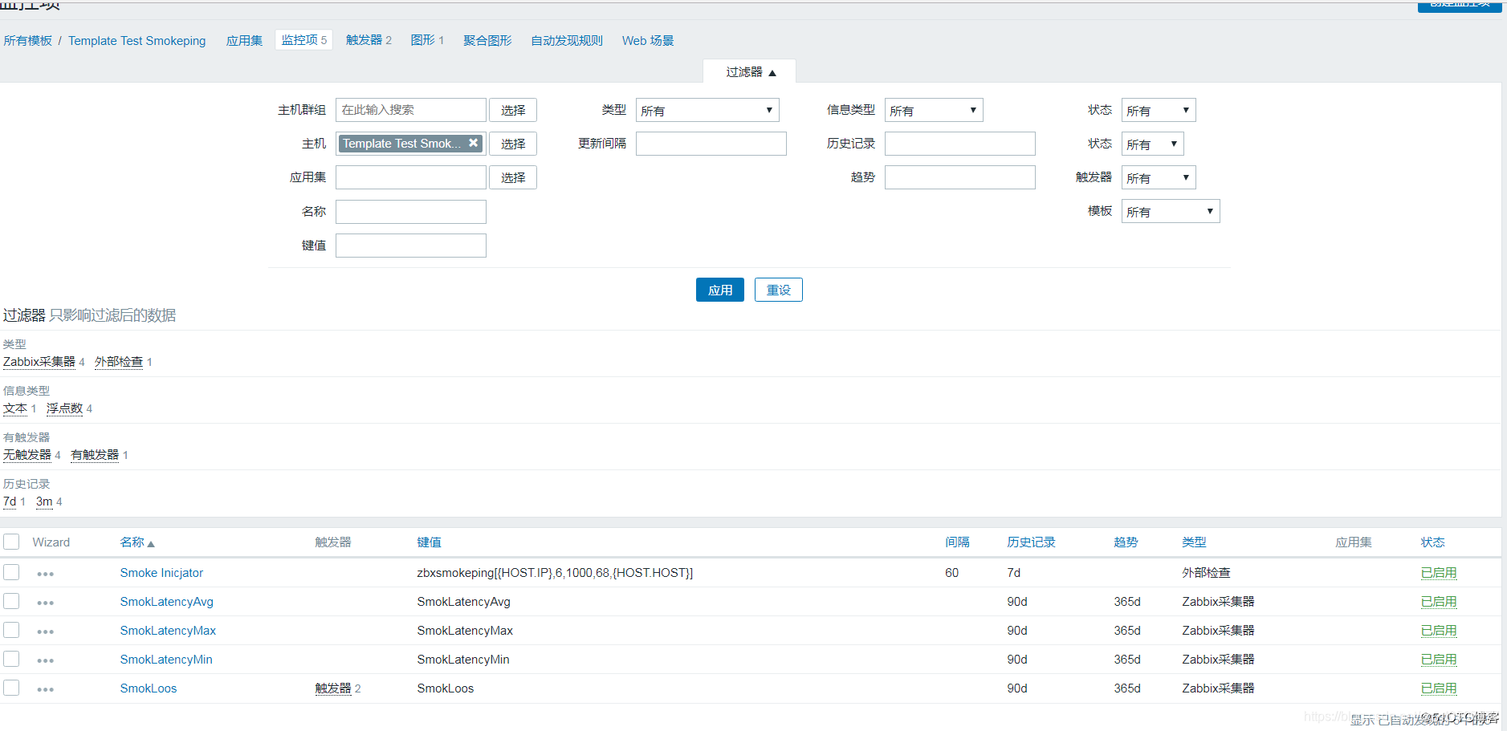Viewport: 1507px width, 731px height.
Task: Open the SmokLatencyMin item link
Action: [166, 660]
